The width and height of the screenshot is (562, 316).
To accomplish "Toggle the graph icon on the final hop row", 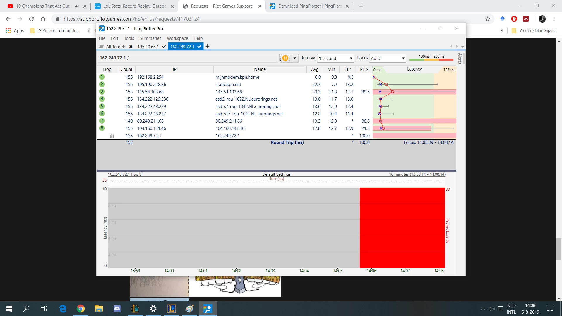I will point(112,136).
